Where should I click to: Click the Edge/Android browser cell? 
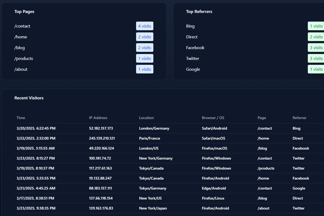click(214, 188)
